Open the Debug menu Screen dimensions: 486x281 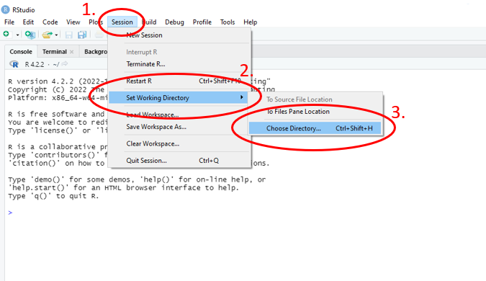click(174, 22)
